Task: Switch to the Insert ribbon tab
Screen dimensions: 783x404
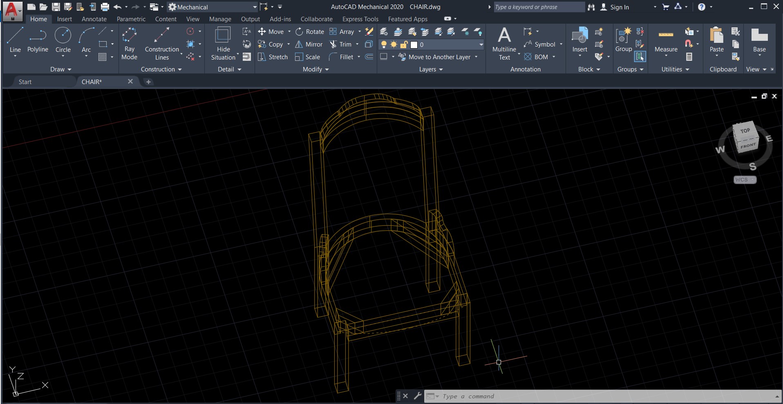Action: pos(64,19)
